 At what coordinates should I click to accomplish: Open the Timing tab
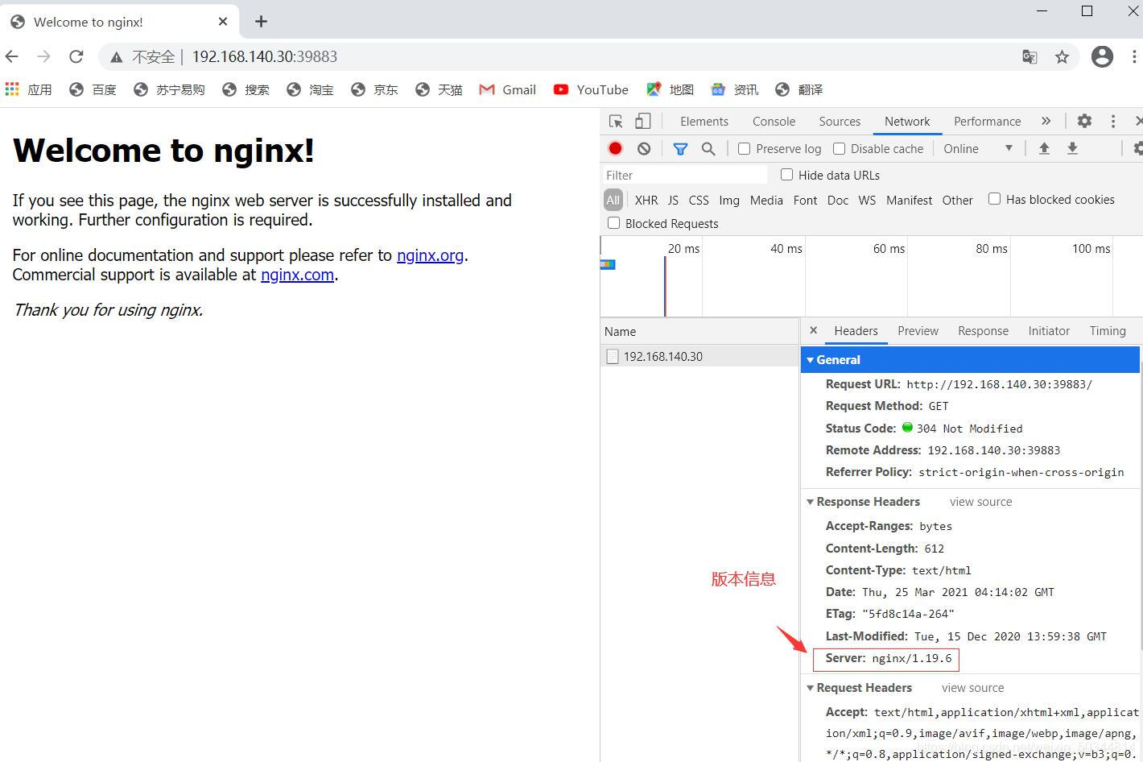(1108, 330)
